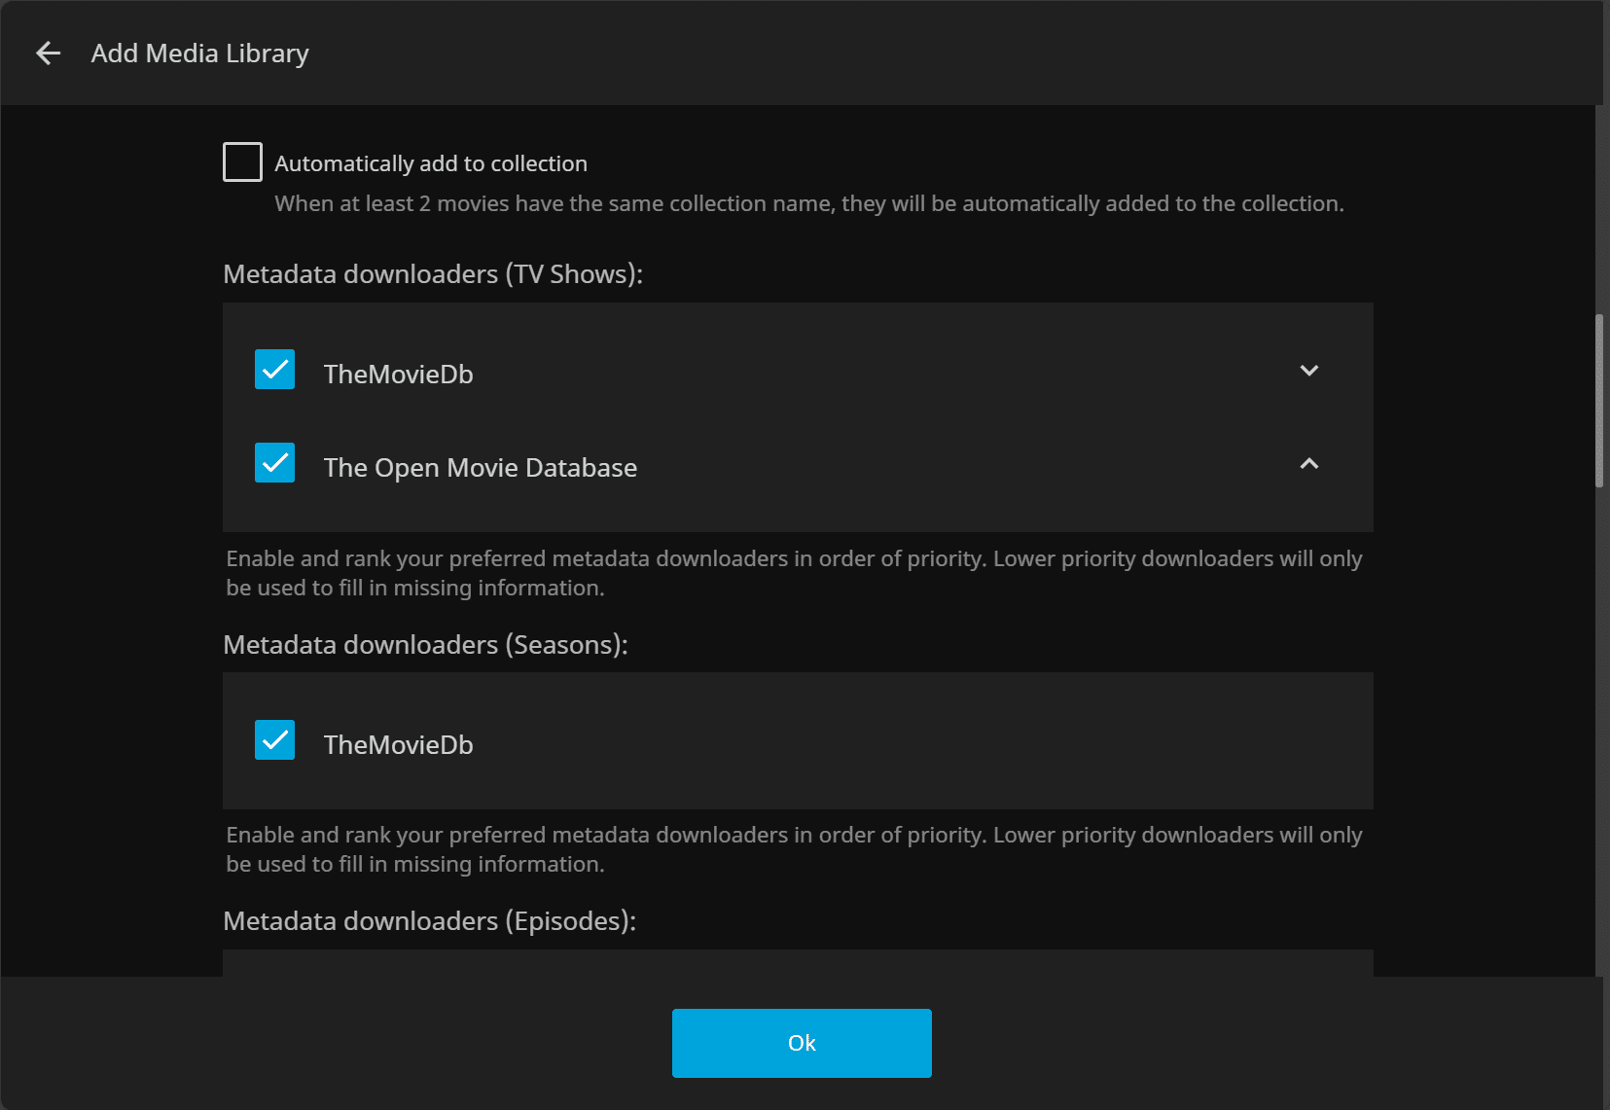Click the collection help text about 2 movies

coord(808,204)
